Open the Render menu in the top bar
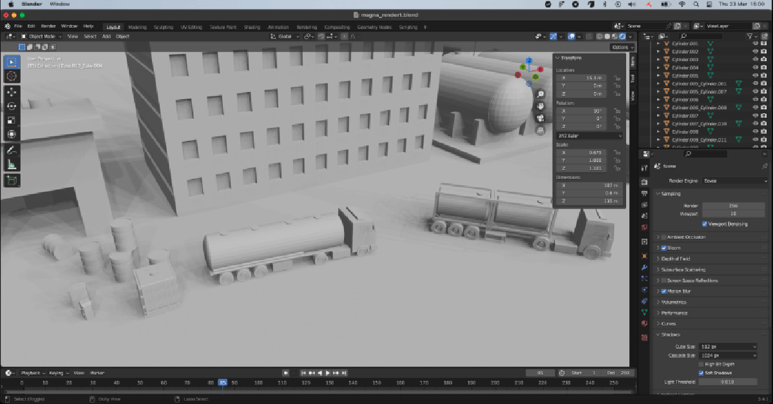This screenshot has width=773, height=404. tap(48, 26)
